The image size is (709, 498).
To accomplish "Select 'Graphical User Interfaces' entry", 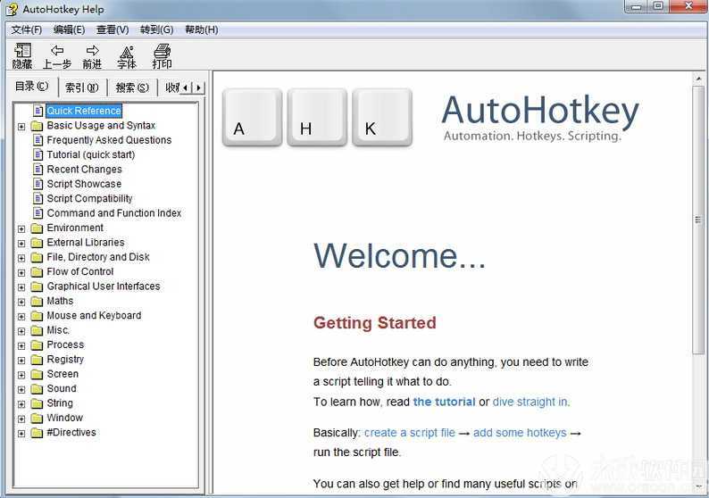I will (104, 286).
